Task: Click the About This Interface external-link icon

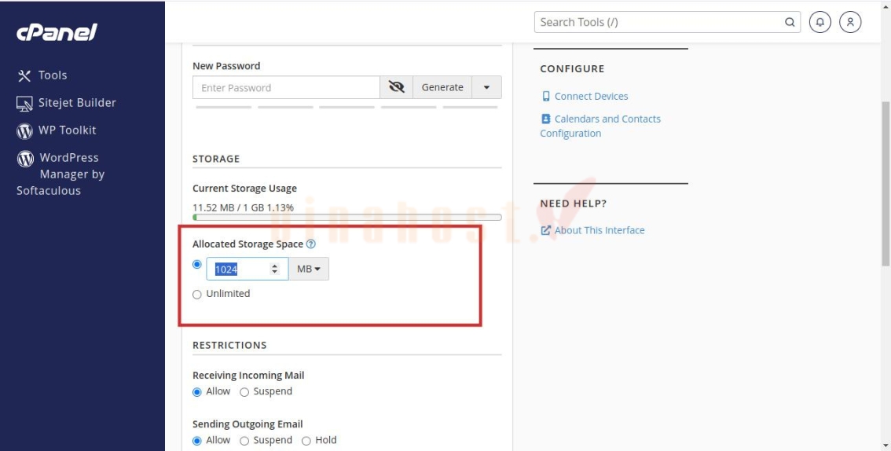Action: point(546,230)
